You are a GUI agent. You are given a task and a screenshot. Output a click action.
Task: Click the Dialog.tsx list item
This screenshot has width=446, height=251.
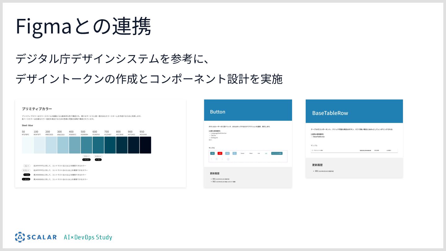pyautogui.click(x=214, y=138)
